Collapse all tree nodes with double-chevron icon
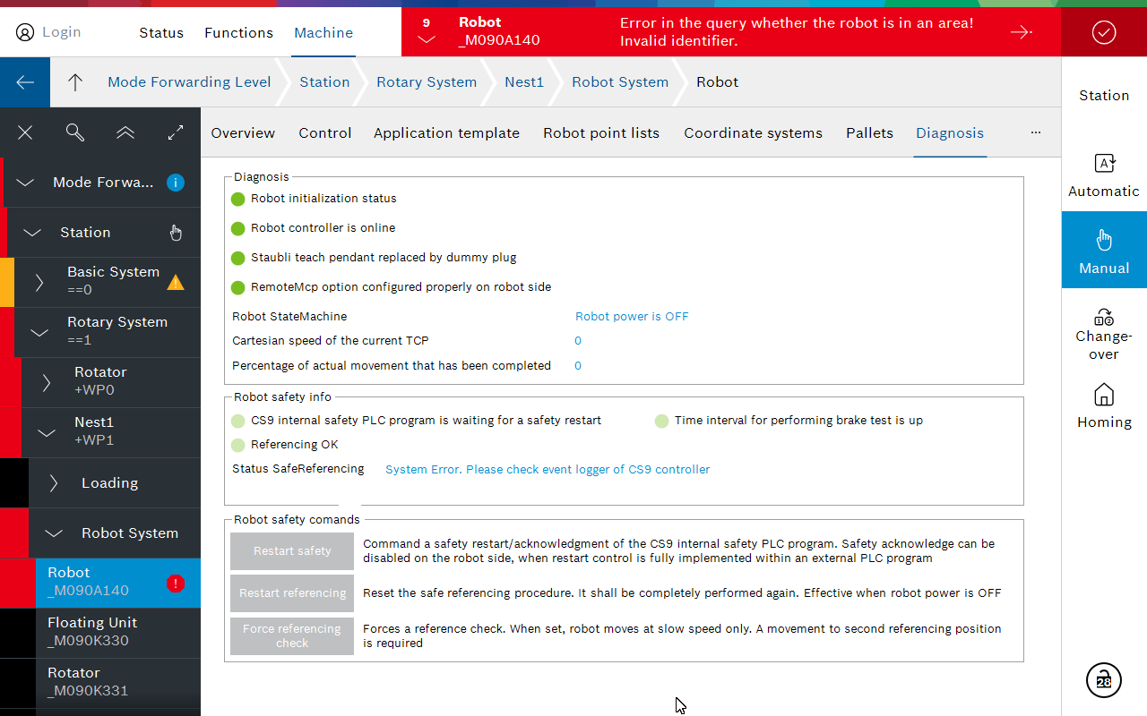 tap(125, 132)
